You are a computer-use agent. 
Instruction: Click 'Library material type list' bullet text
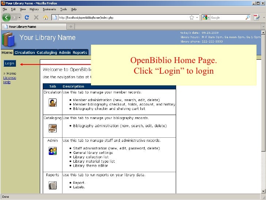(x=94, y=162)
